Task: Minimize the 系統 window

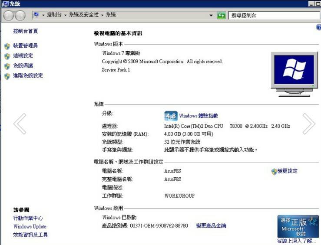Action: (311, 3)
